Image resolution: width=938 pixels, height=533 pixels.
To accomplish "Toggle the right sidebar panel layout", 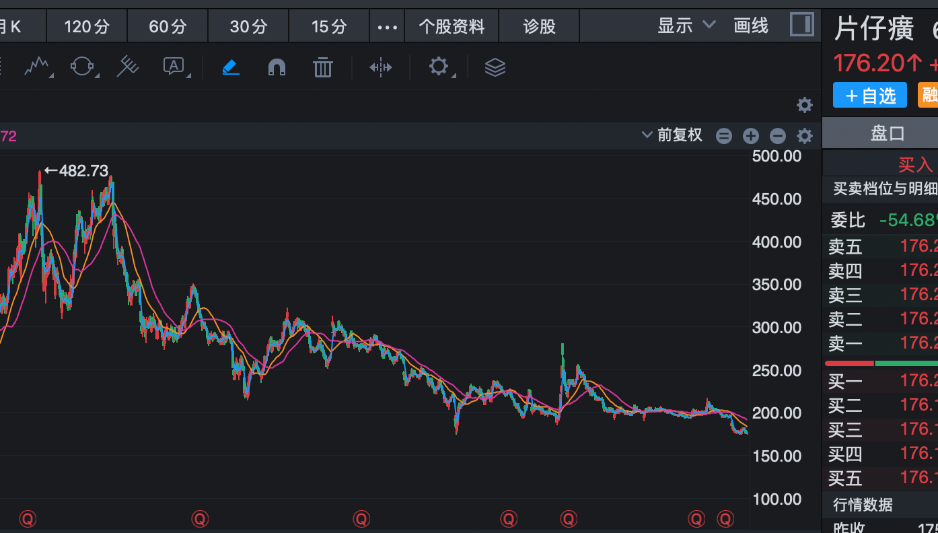I will (x=801, y=26).
